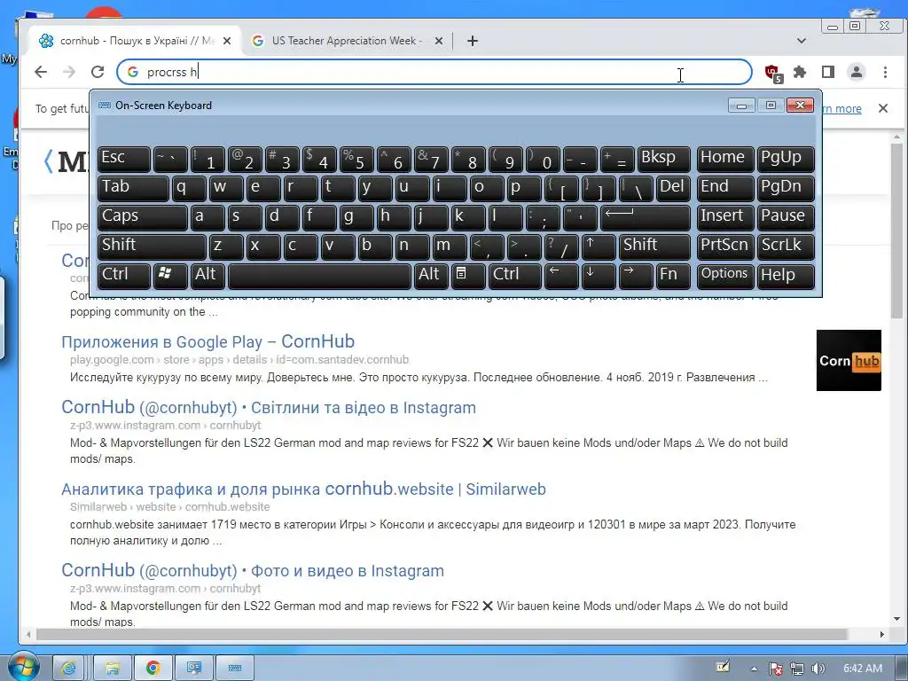Click the browser forward arrow
Viewport: 908px width, 681px height.
pos(69,72)
